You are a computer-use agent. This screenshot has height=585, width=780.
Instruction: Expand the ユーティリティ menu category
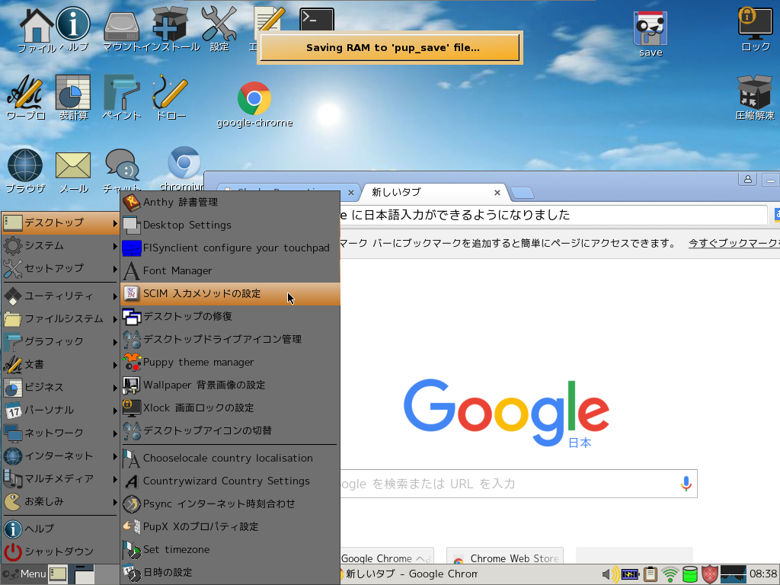[x=61, y=296]
